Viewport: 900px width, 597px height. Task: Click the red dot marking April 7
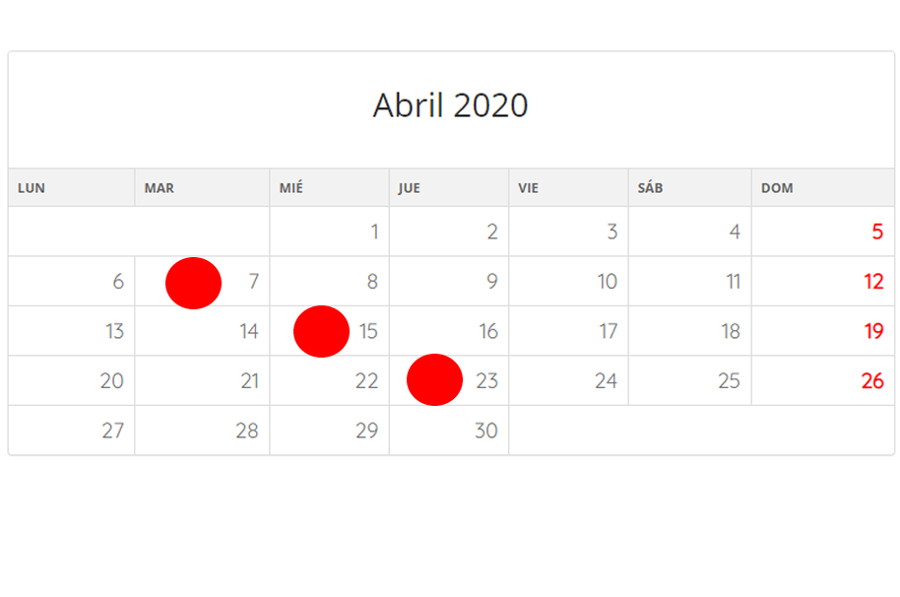193,283
